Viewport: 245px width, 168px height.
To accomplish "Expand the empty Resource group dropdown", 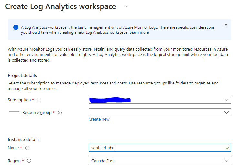I will click(226, 112).
